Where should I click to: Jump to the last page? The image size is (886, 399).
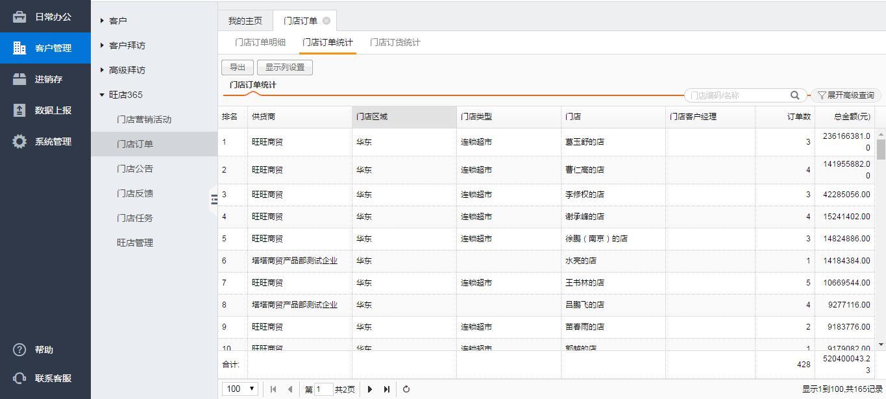[387, 389]
